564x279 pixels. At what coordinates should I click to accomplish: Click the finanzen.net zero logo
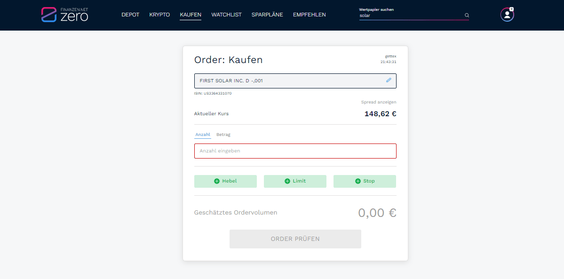tap(64, 15)
